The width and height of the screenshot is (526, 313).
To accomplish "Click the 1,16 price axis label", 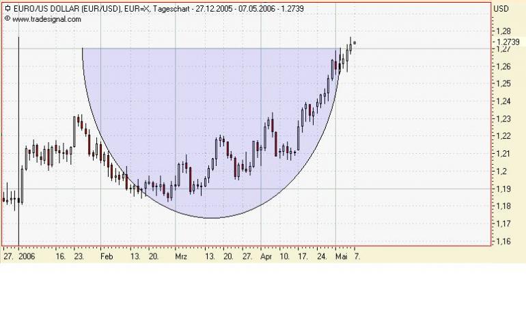I will [503, 241].
